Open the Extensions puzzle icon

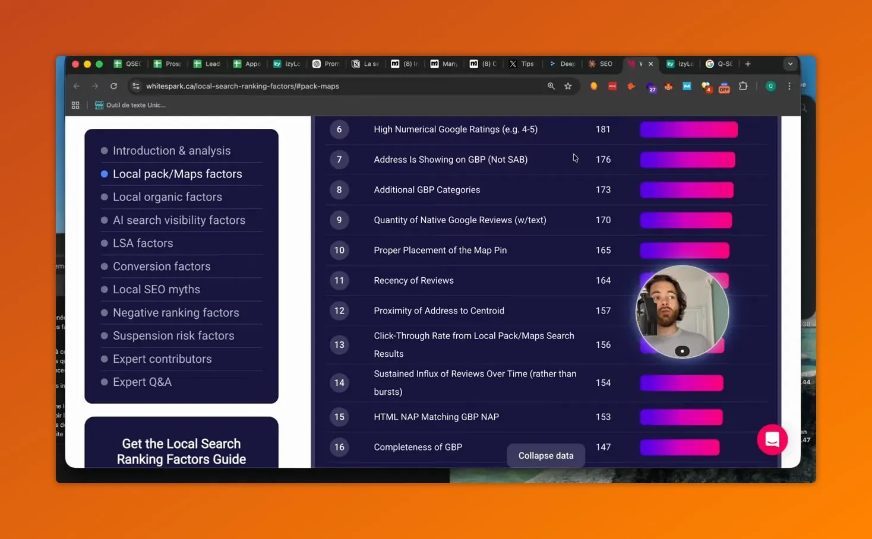743,86
